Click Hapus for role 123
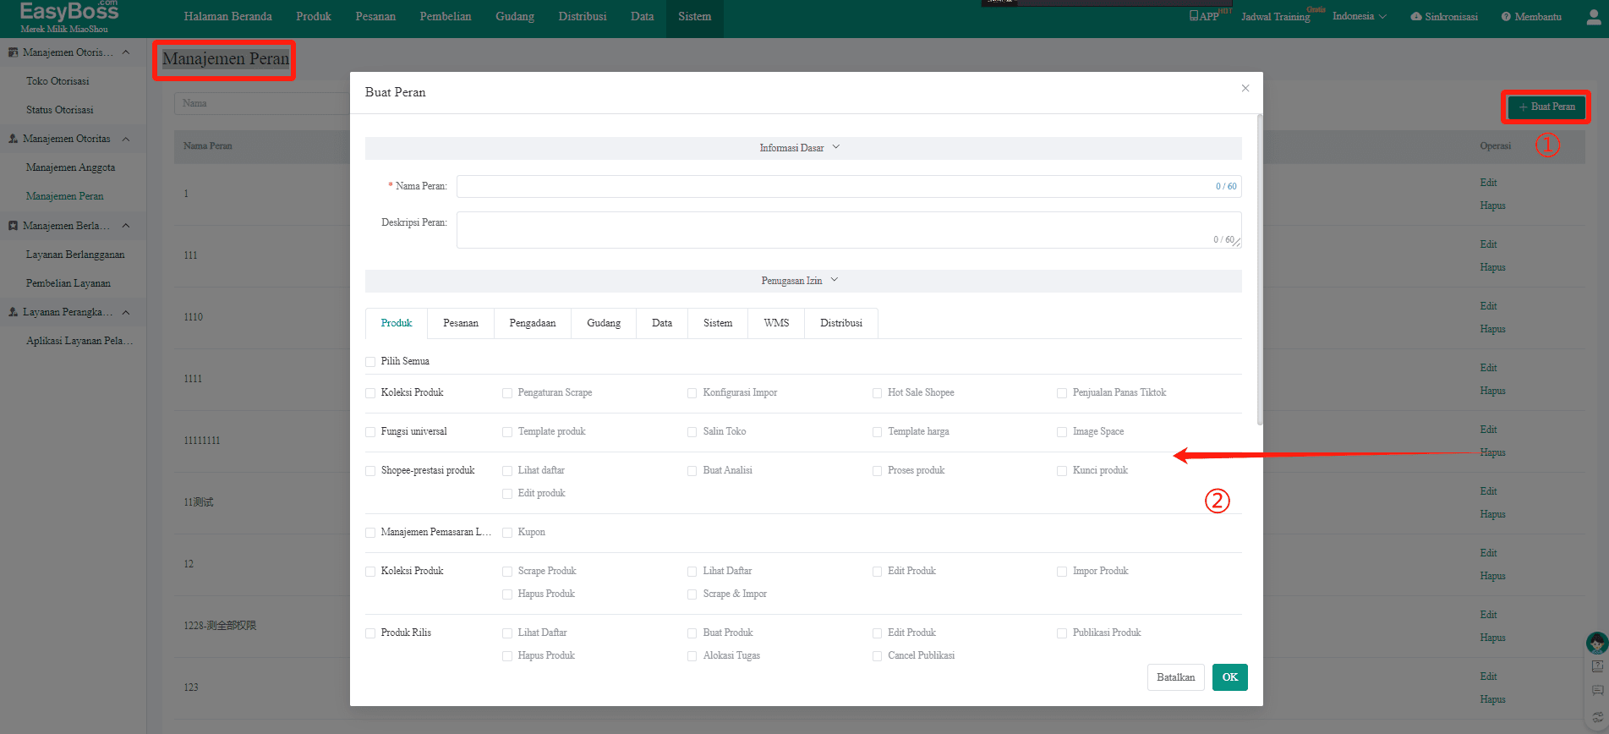 click(1492, 699)
